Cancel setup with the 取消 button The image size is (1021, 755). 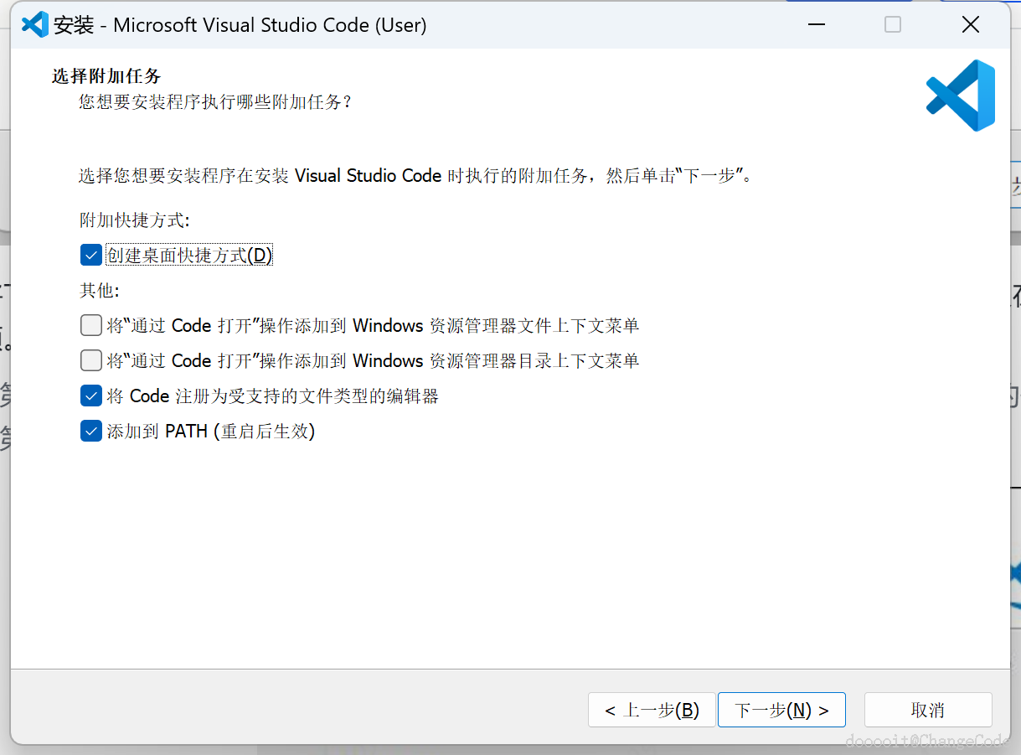click(928, 710)
